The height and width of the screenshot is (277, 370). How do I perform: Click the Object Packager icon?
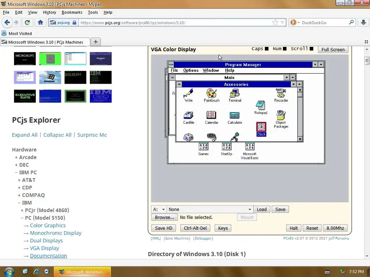point(281,119)
